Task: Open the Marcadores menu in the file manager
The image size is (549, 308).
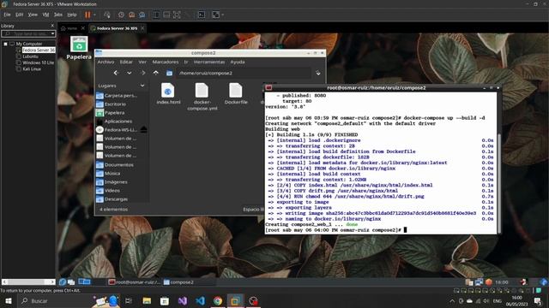Action: click(x=166, y=62)
